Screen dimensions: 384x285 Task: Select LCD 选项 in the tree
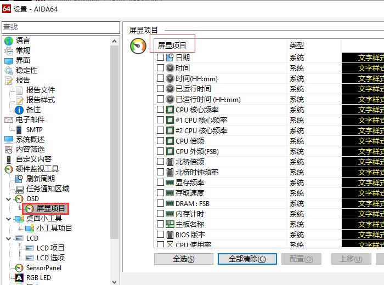pos(50,258)
